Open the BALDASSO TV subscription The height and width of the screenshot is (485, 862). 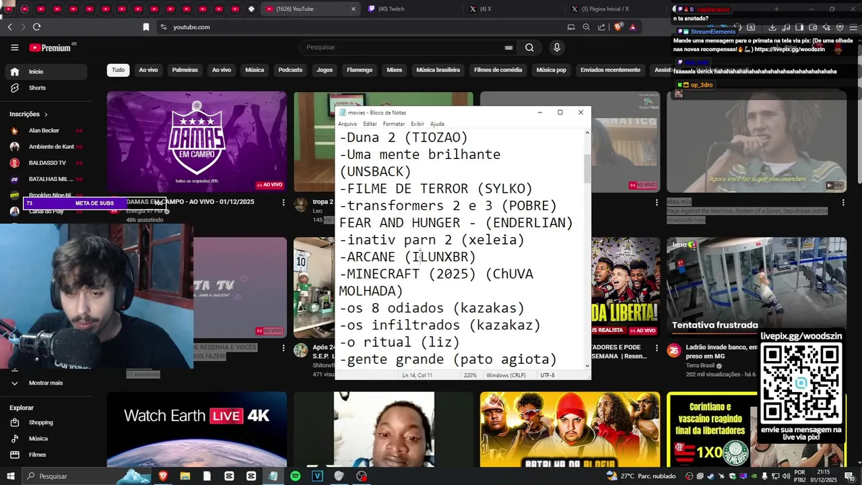pyautogui.click(x=44, y=163)
